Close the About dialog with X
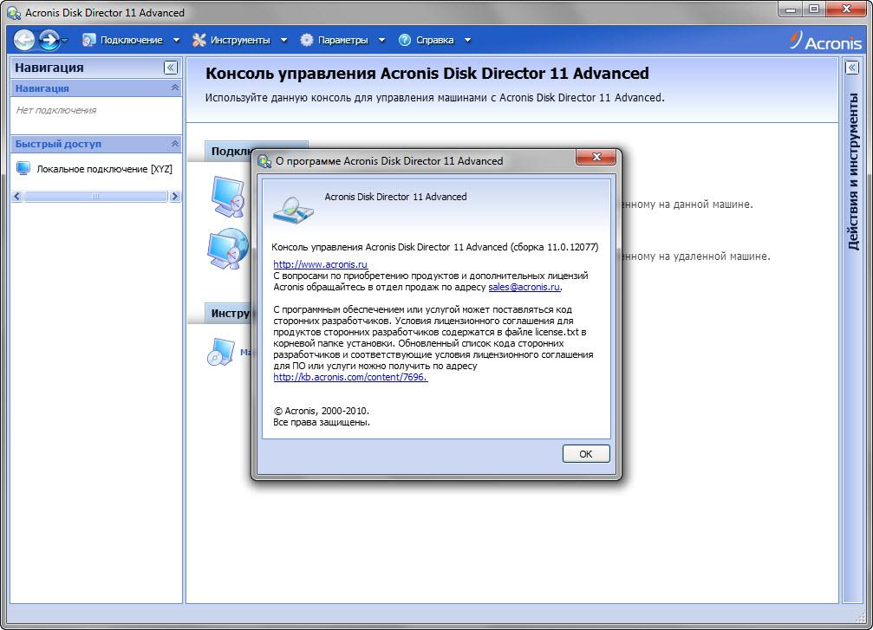The image size is (873, 630). [x=596, y=158]
